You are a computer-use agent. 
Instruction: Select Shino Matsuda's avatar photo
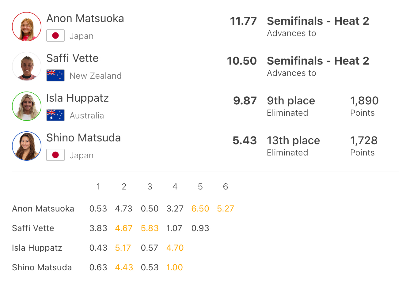click(27, 146)
